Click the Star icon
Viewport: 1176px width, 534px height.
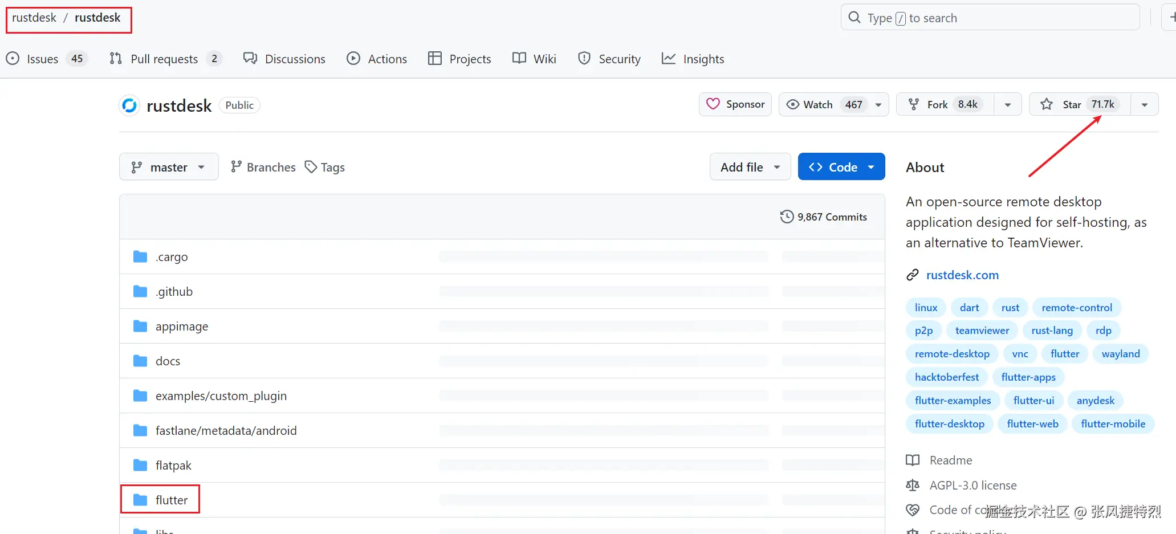pos(1047,105)
